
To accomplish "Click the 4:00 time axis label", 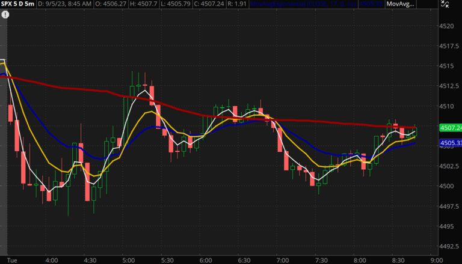I will click(52, 260).
